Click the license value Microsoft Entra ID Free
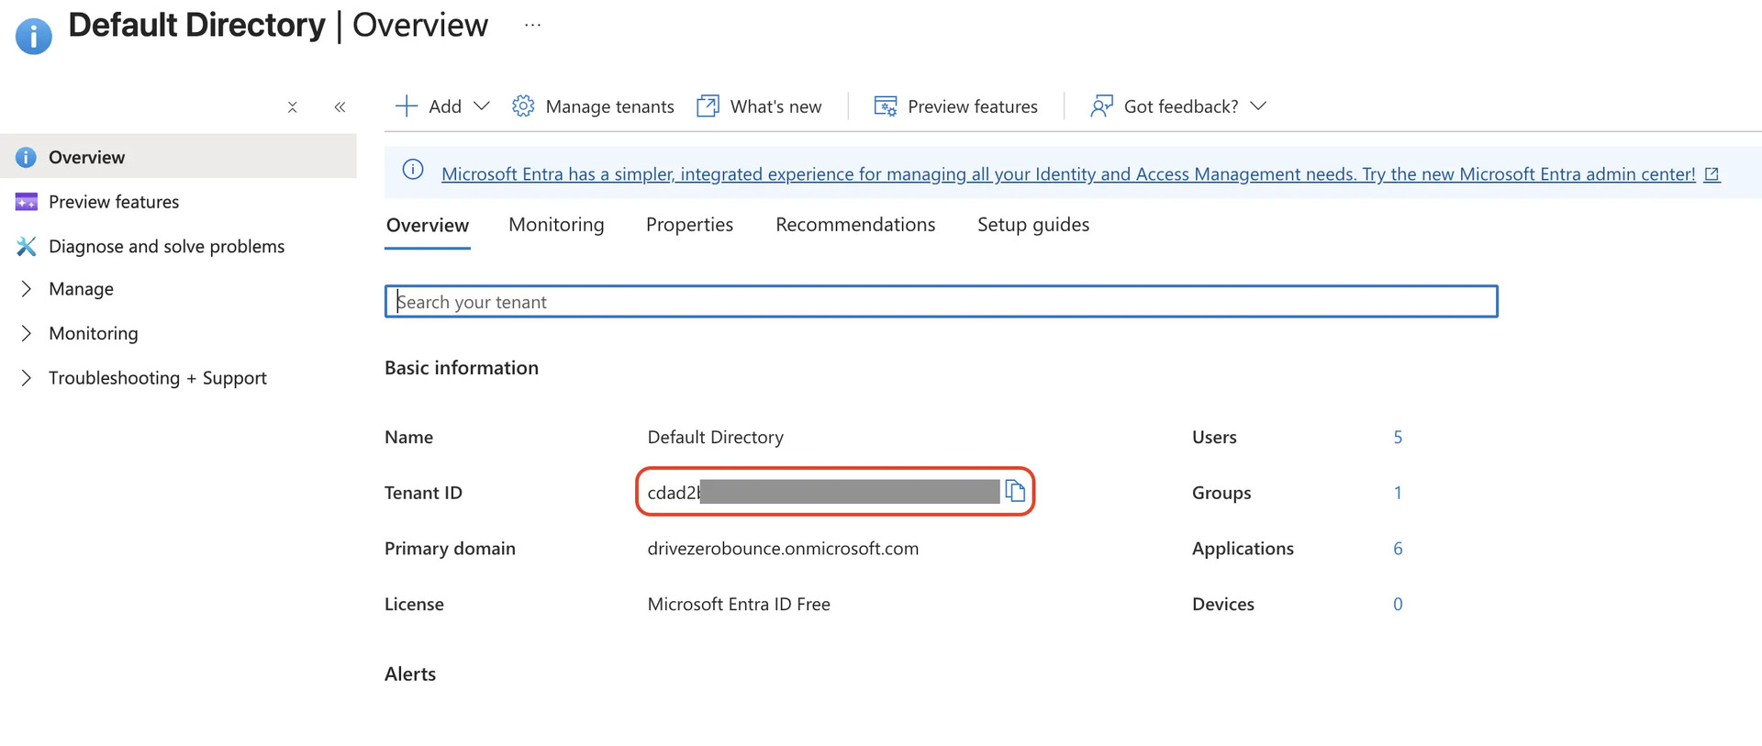1762x746 pixels. [x=739, y=604]
